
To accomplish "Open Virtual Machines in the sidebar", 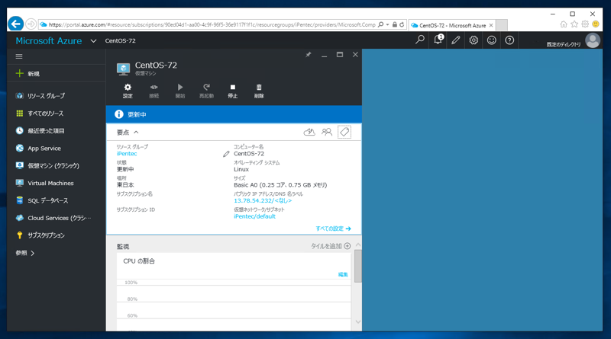I will click(x=56, y=183).
